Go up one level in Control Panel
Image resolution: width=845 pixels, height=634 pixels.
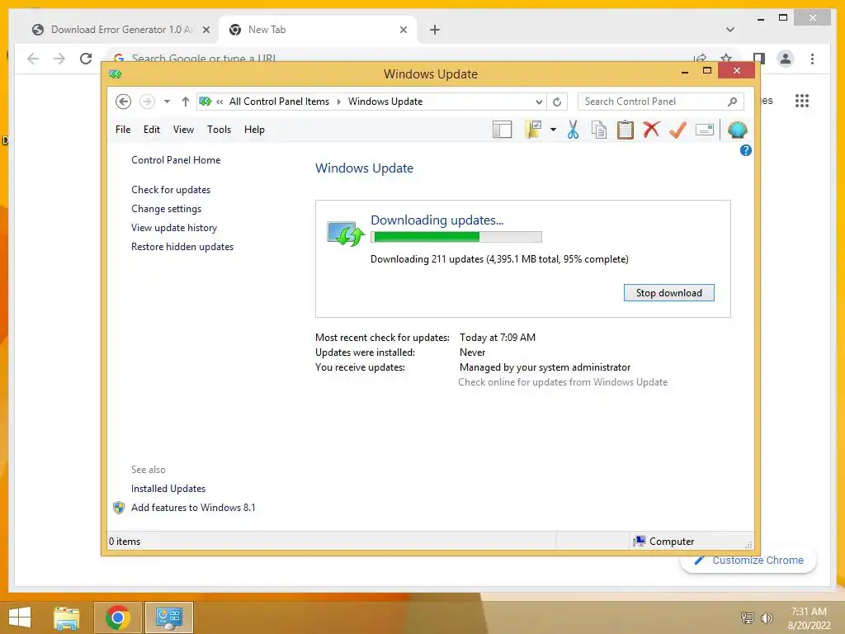pyautogui.click(x=186, y=102)
